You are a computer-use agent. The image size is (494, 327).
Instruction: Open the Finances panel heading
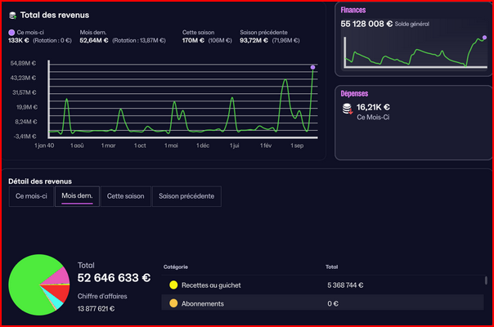(x=354, y=11)
